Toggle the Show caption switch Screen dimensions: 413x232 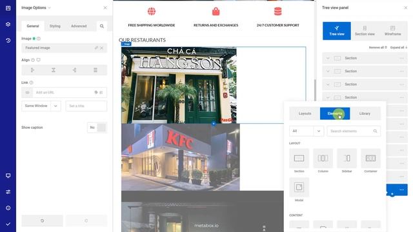(97, 128)
